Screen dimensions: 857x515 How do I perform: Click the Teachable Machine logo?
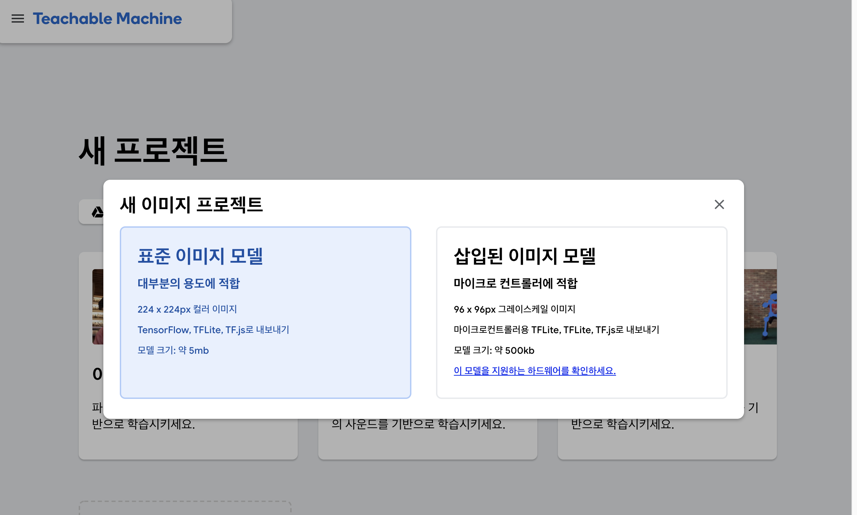pos(107,19)
